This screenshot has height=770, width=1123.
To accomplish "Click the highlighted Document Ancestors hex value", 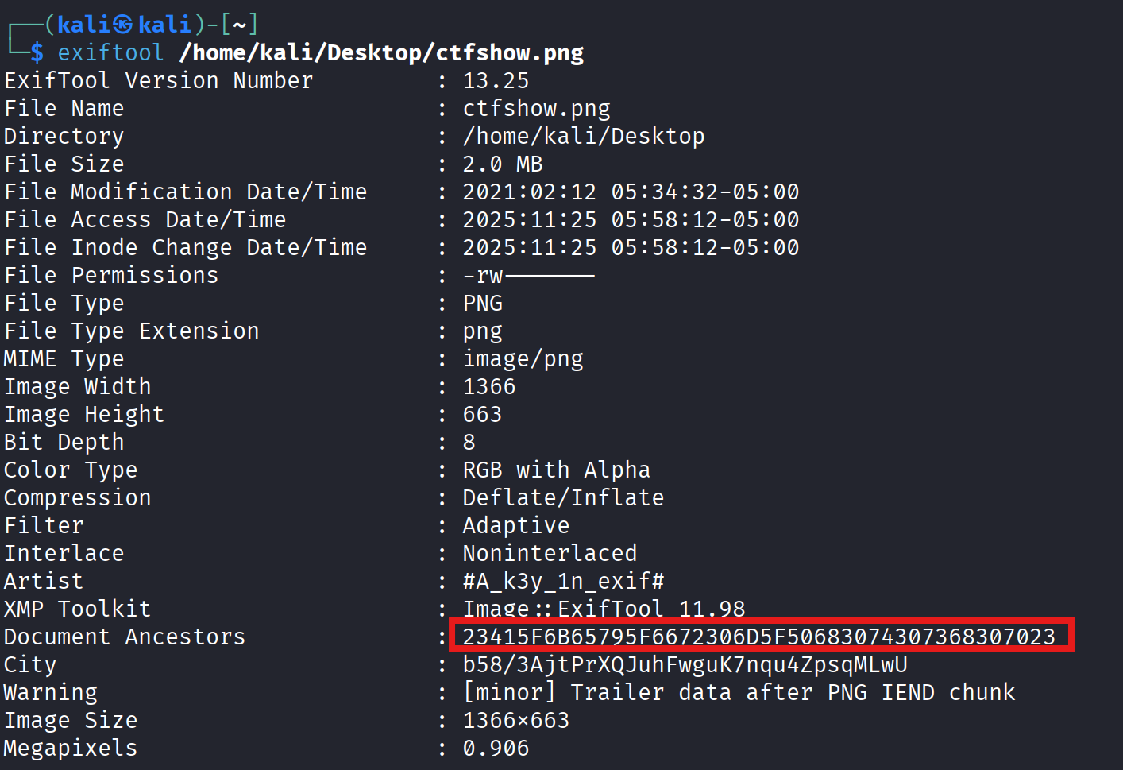I will pos(759,637).
